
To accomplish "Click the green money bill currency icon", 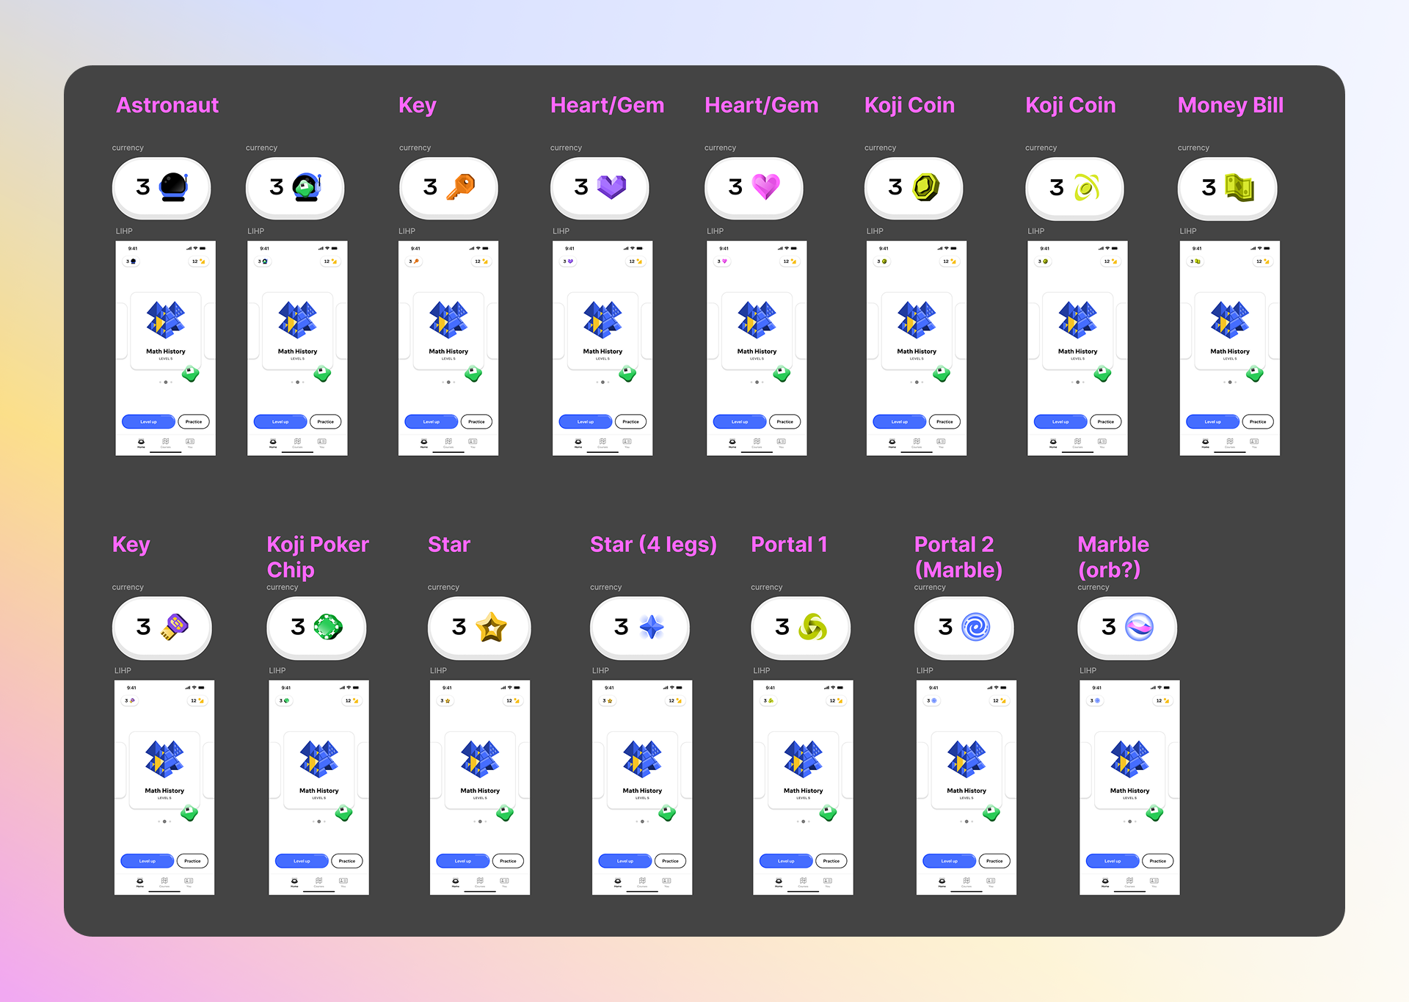I will tap(1239, 187).
